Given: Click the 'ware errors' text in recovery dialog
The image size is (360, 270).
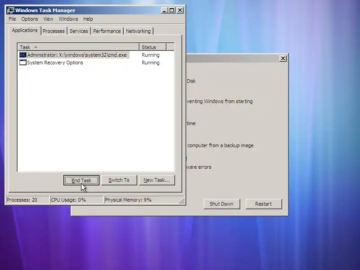Looking at the screenshot, I should pyautogui.click(x=198, y=167).
